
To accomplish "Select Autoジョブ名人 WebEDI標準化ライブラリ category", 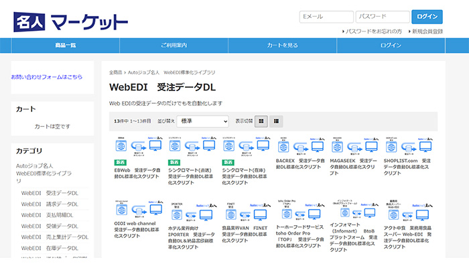I will point(44,173).
